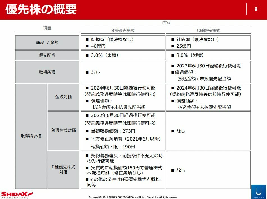Select the 内容 header
The image size is (267, 199).
click(166, 23)
